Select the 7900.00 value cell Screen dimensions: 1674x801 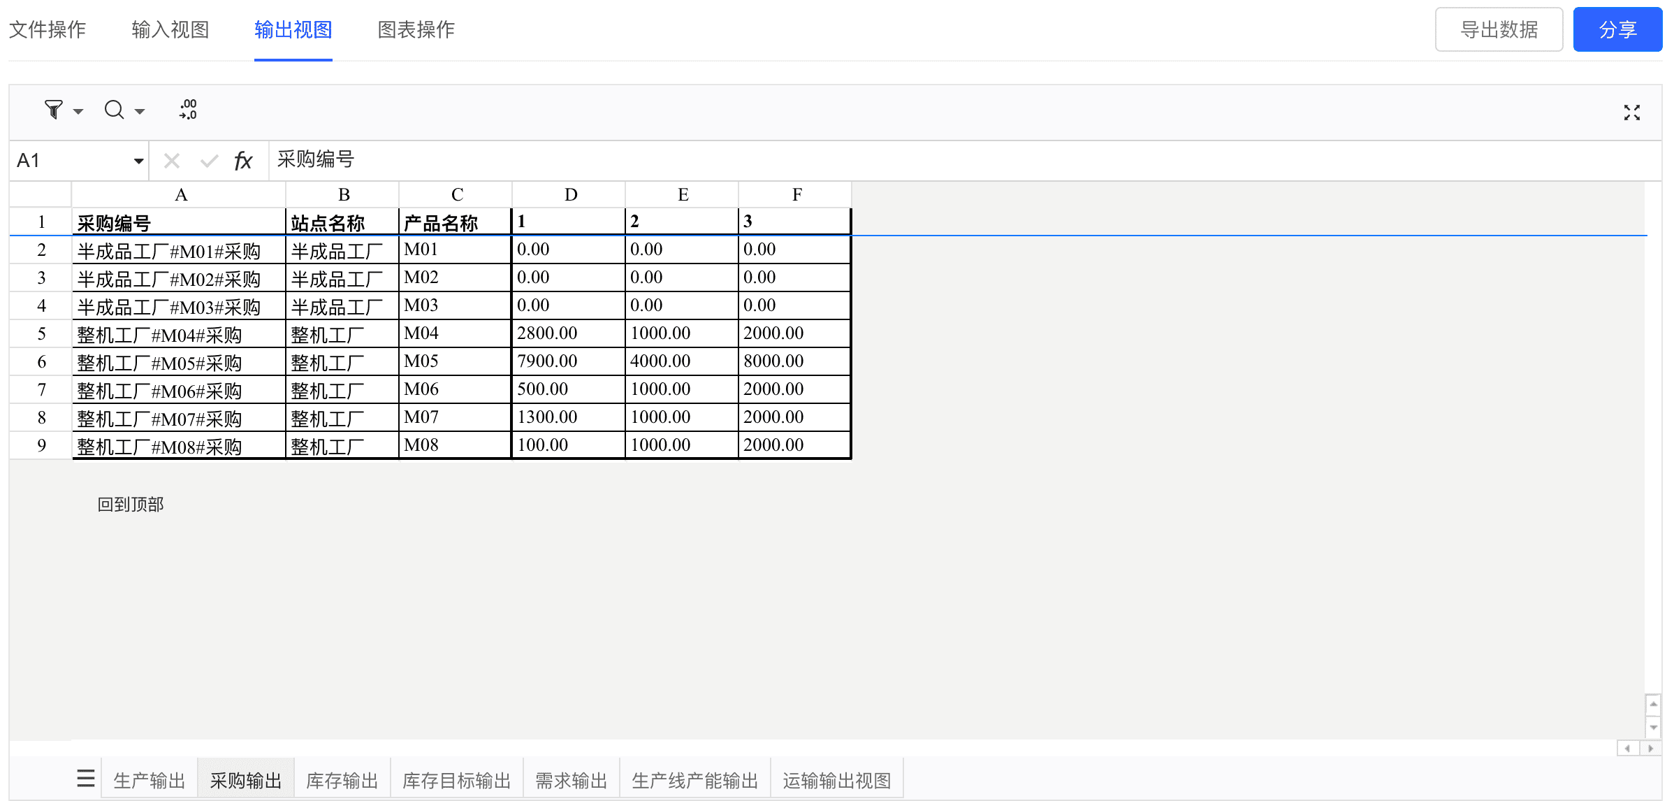coord(569,362)
